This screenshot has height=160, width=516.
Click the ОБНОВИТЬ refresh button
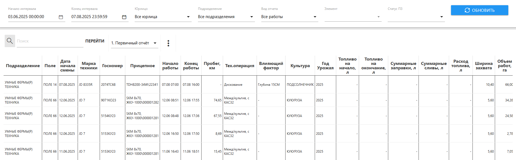479,10
